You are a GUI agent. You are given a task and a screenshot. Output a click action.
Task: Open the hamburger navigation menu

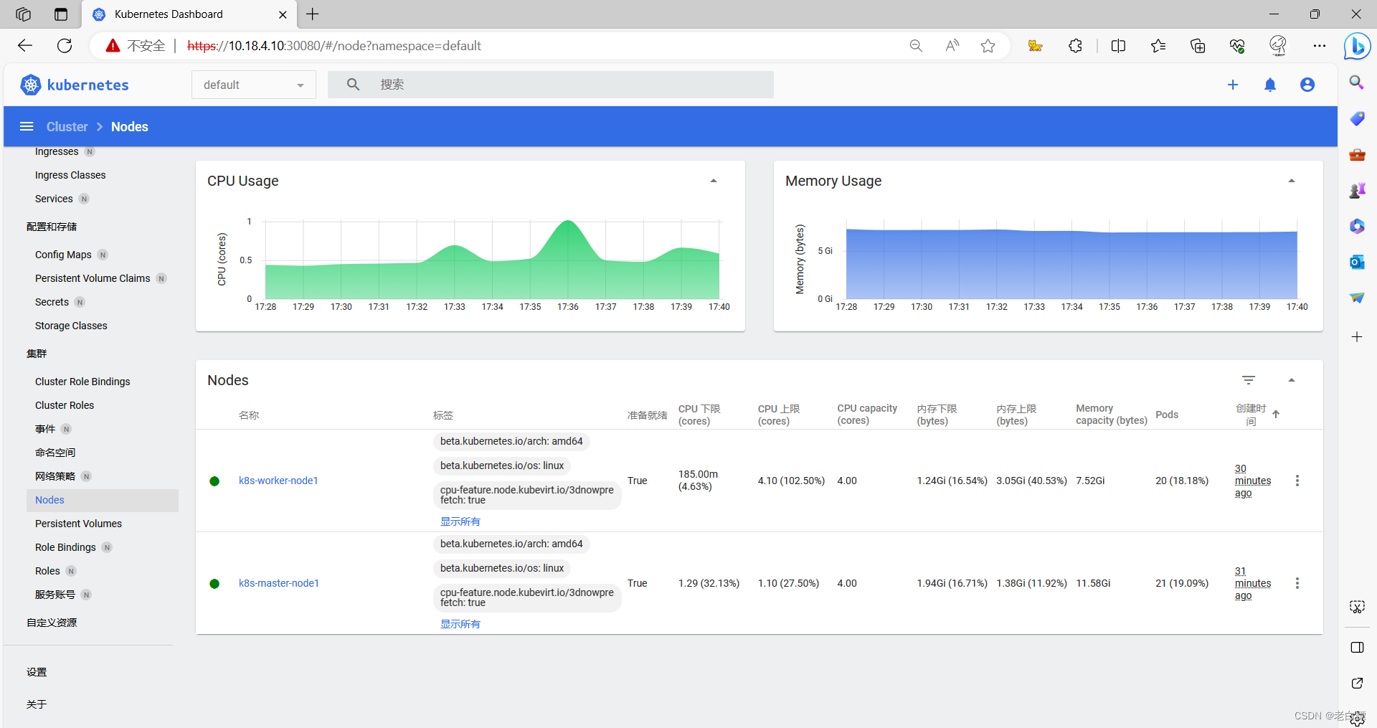[27, 126]
